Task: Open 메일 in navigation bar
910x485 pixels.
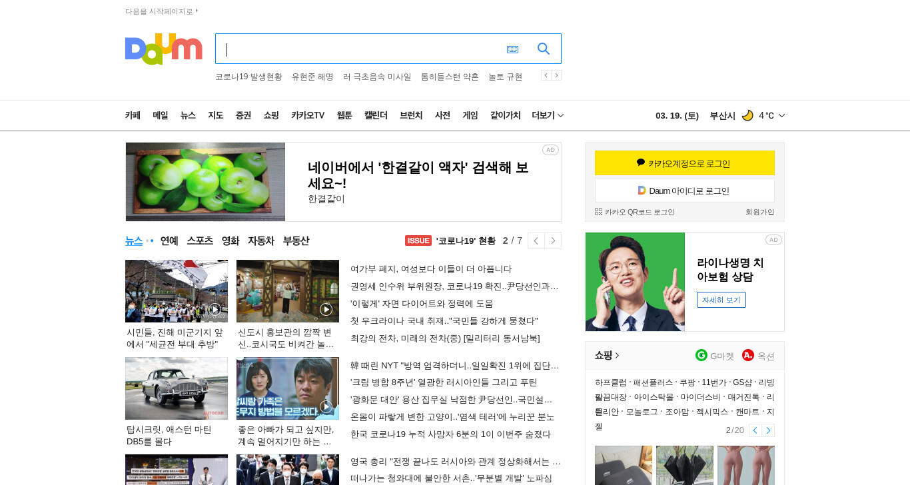Action: (x=161, y=115)
